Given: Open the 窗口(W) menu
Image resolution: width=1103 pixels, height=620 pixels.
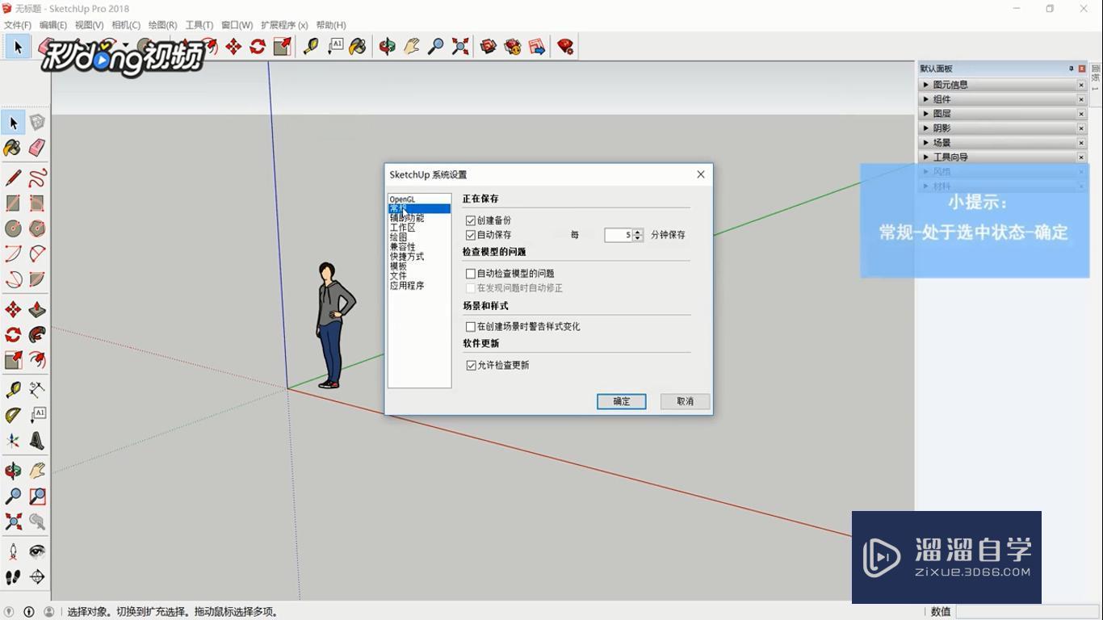Looking at the screenshot, I should pos(237,25).
